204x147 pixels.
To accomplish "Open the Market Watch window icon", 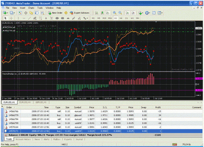I will [x=20, y=13].
